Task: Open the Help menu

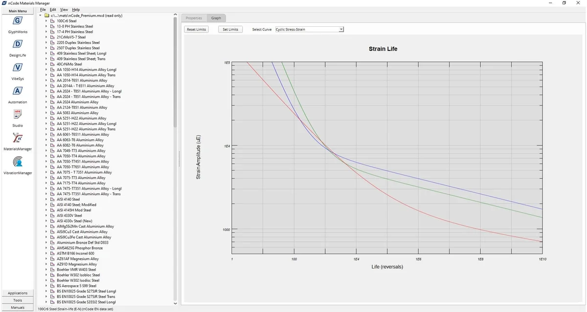Action: click(x=76, y=10)
